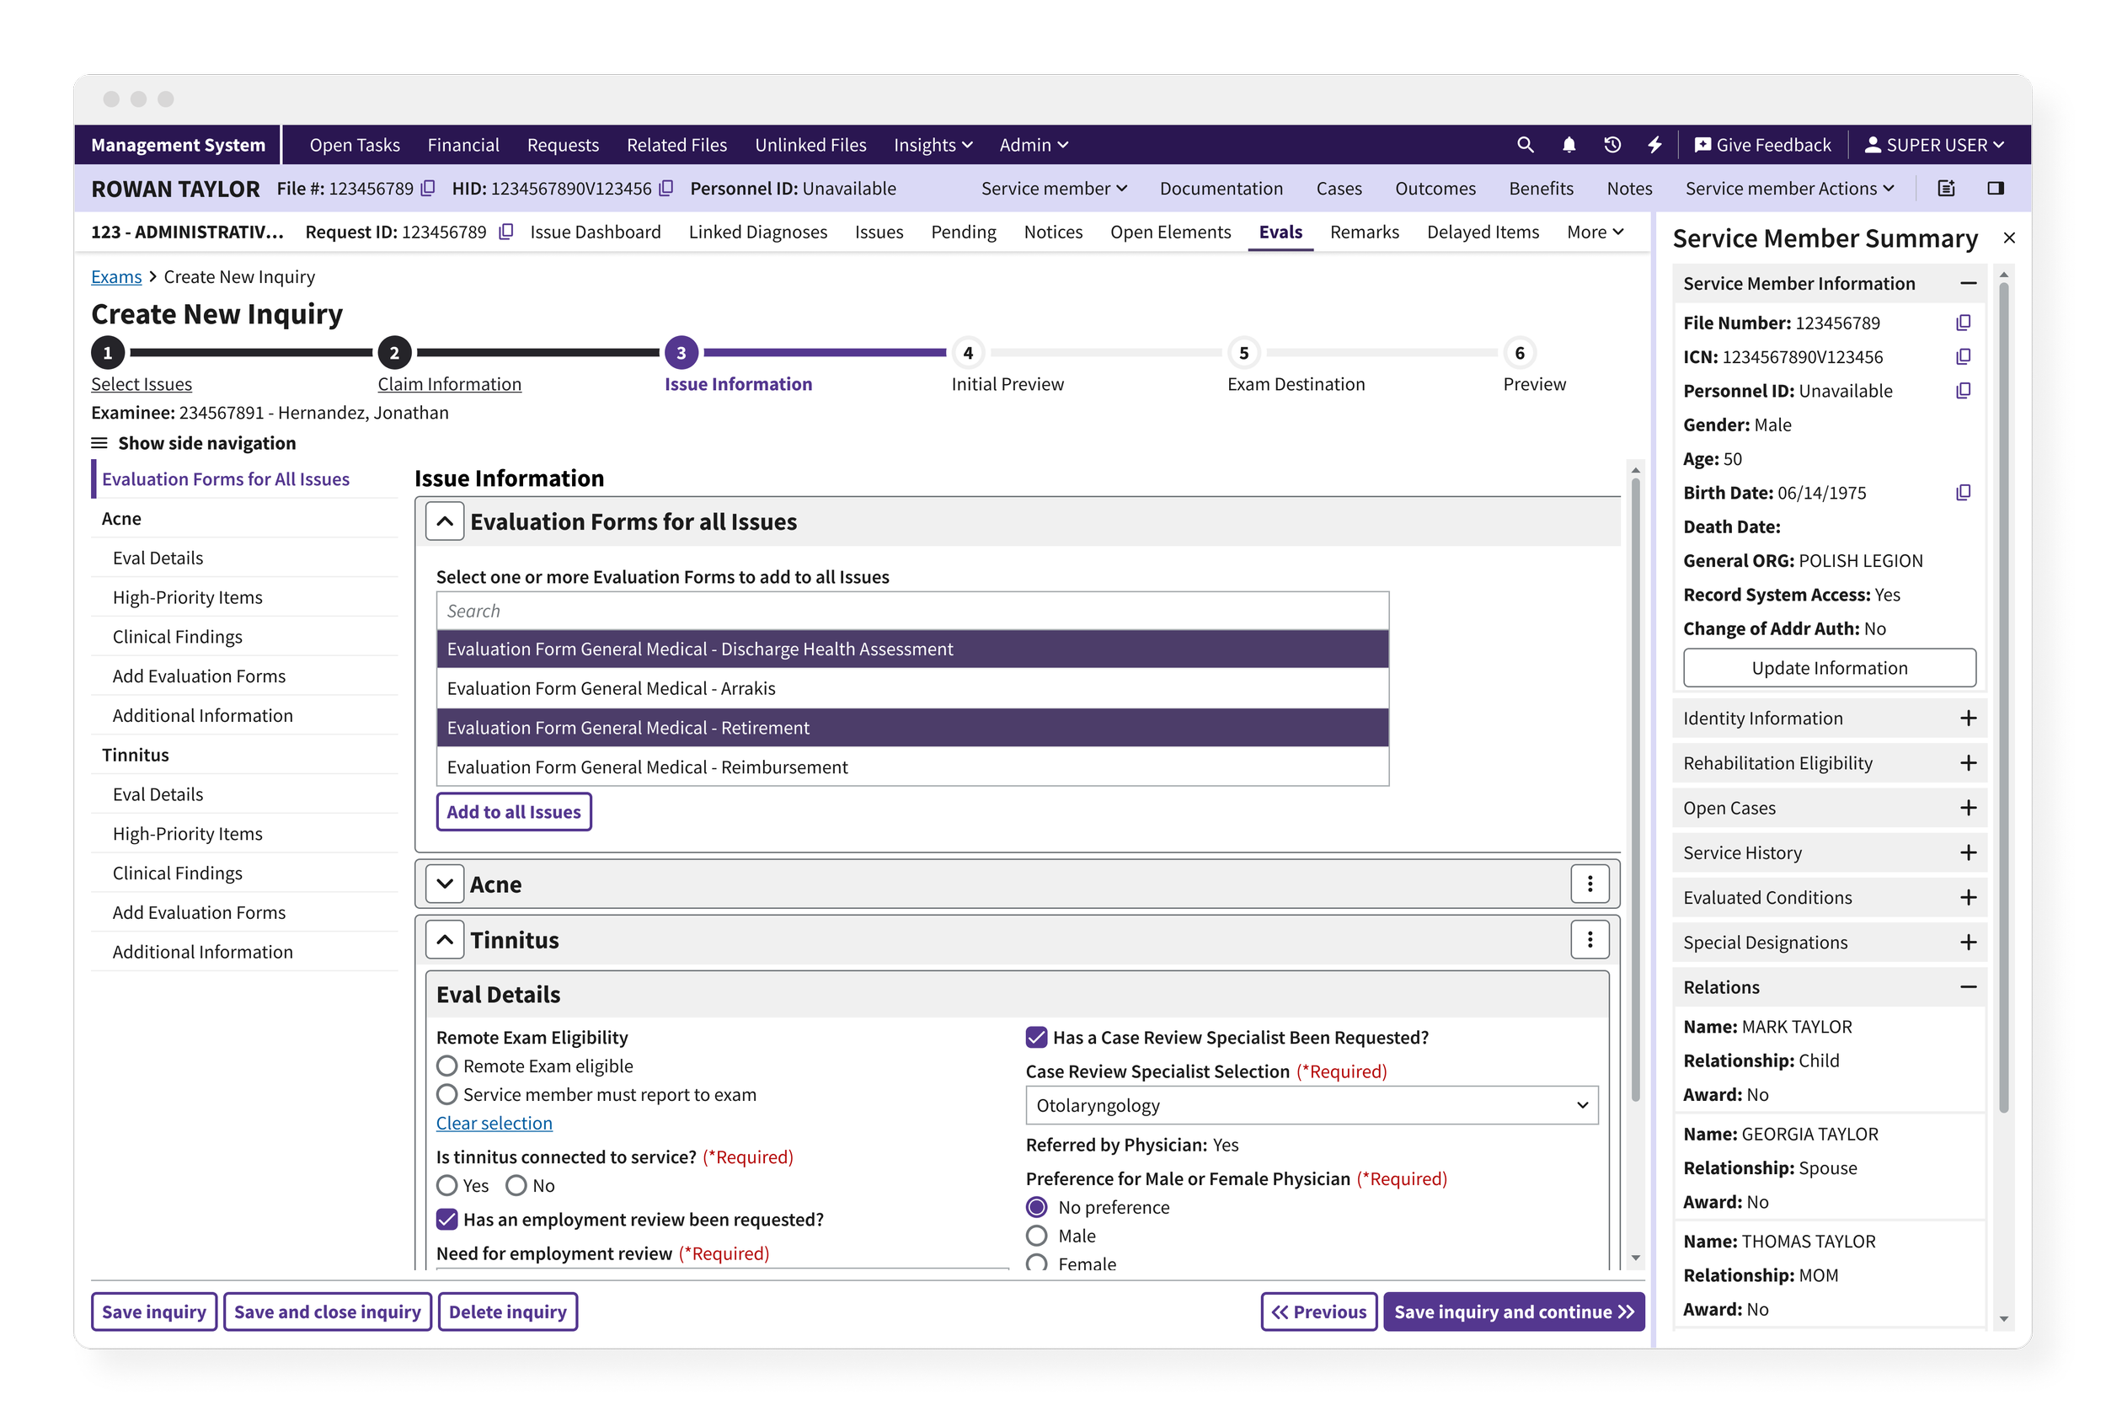Expand the Acne section chevron
The width and height of the screenshot is (2106, 1421).
pyautogui.click(x=445, y=884)
